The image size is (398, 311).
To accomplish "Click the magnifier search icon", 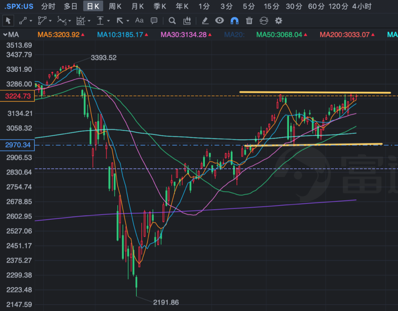I will pos(172,21).
